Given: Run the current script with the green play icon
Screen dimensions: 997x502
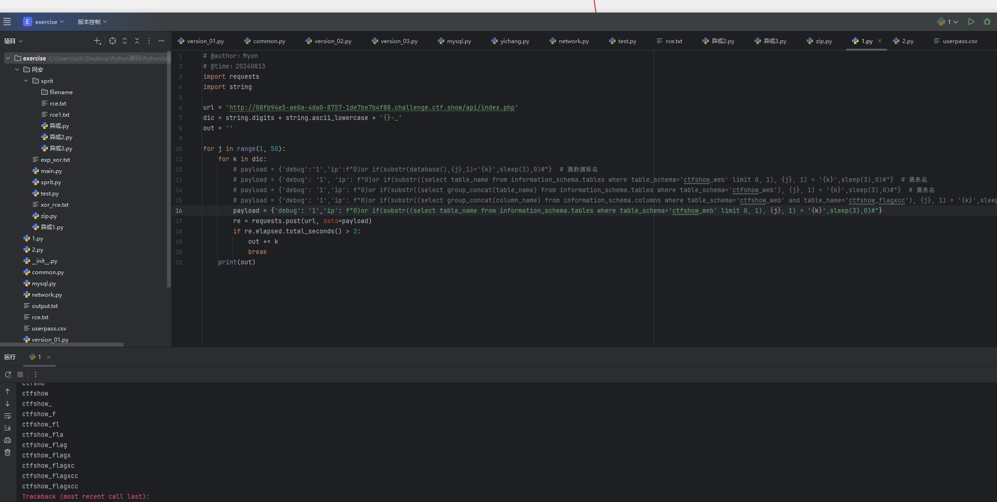Looking at the screenshot, I should click(971, 22).
